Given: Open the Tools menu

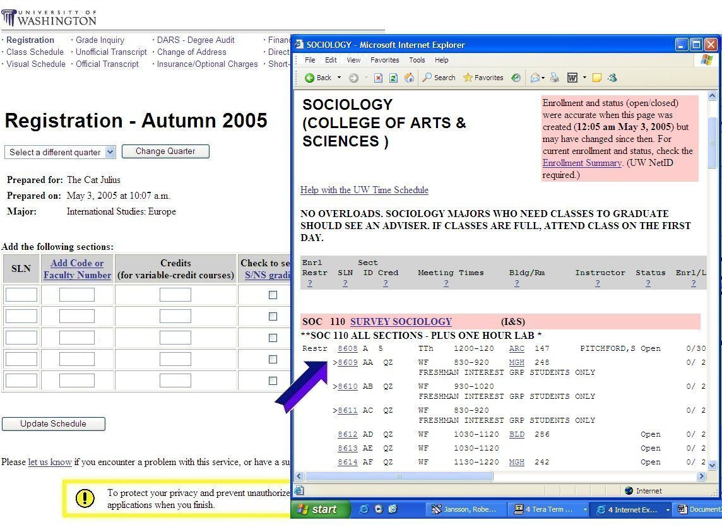Looking at the screenshot, I should coord(417,60).
